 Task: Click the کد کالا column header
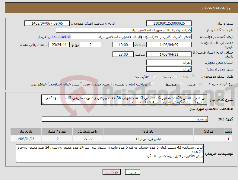209,132
